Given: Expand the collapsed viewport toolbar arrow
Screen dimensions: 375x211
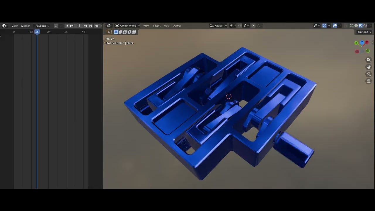Looking at the screenshot, I should (x=104, y=43).
